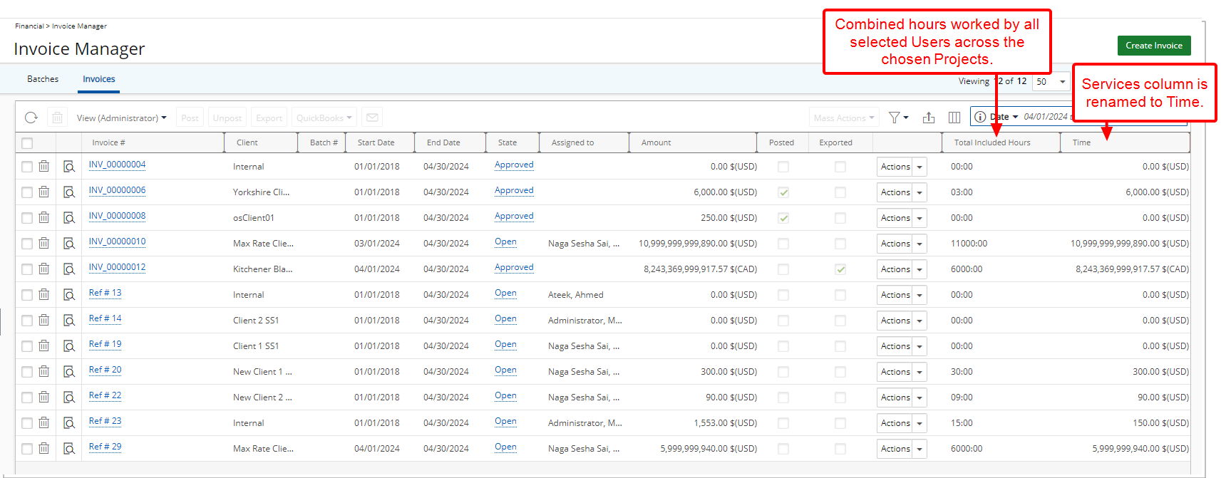Expand Actions arrow for Ref # 20
The width and height of the screenshot is (1226, 478).
point(919,372)
